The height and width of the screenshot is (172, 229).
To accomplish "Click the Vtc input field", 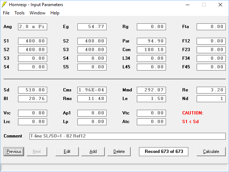I will click(152, 113).
